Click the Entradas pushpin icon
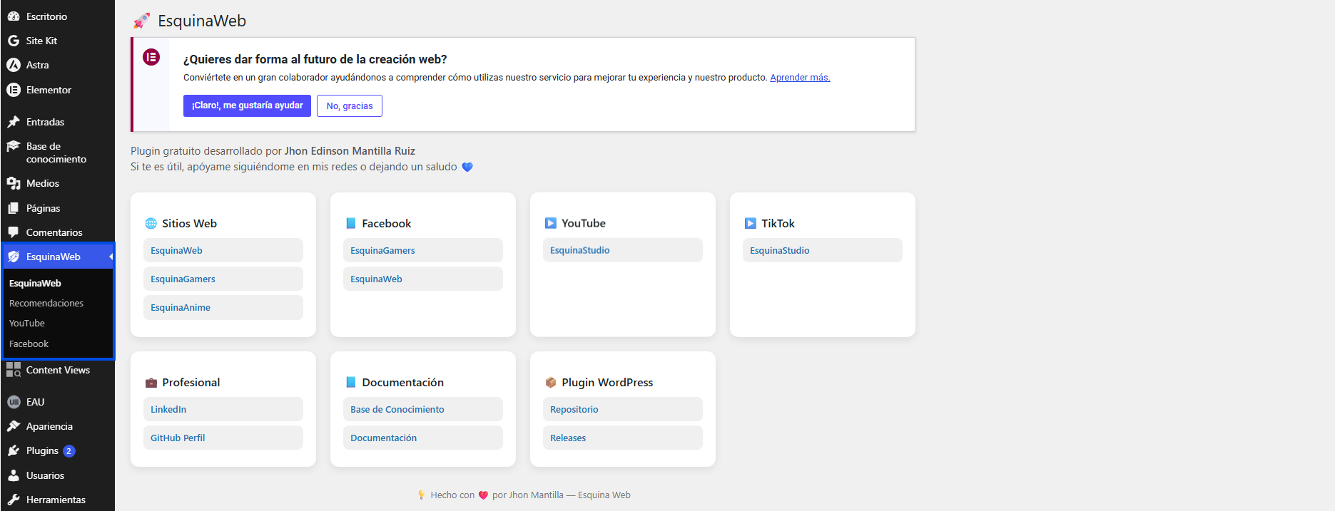1335x511 pixels. click(x=14, y=122)
